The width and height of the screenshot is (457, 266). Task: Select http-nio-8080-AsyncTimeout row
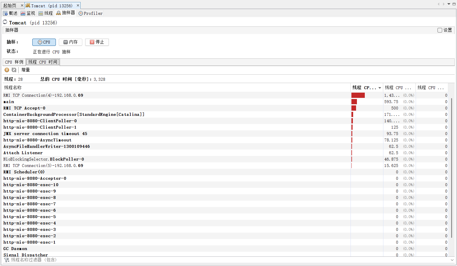[x=225, y=140]
